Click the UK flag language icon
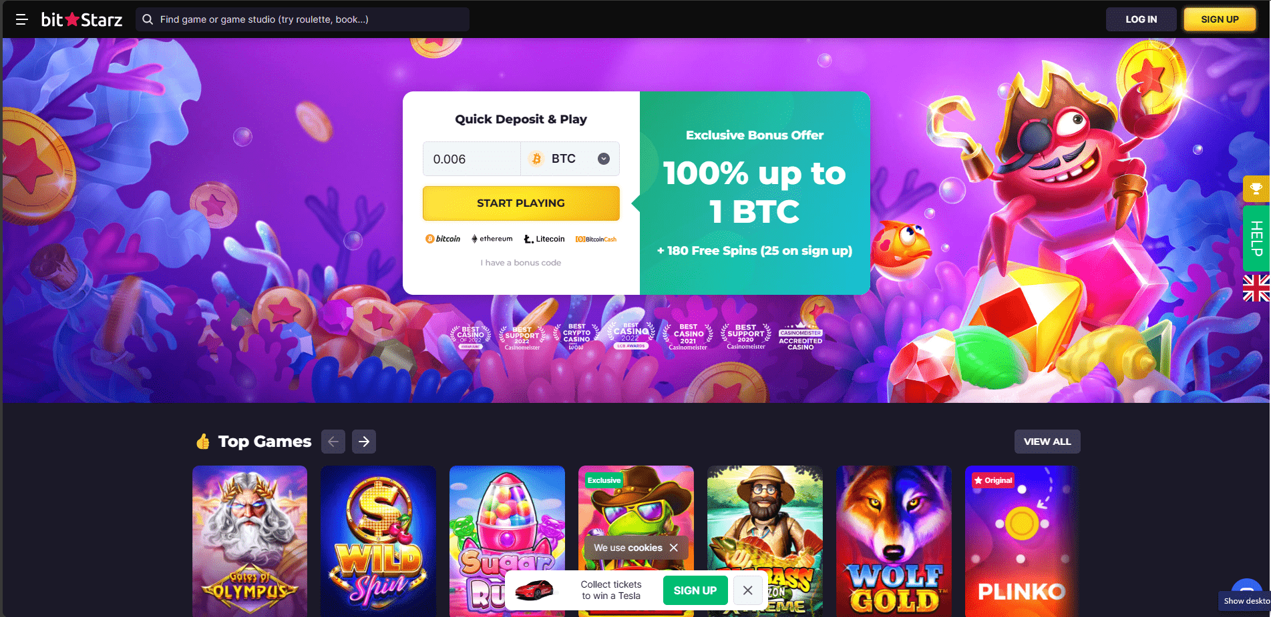 [x=1256, y=288]
